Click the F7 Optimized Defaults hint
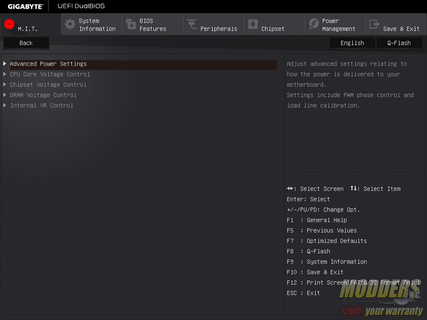Image resolution: width=427 pixels, height=320 pixels. [327, 241]
